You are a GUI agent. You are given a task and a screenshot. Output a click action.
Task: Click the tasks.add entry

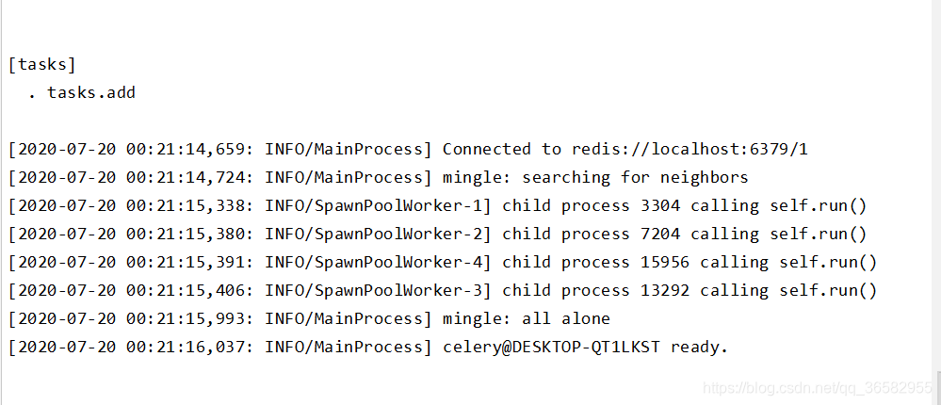coord(91,92)
